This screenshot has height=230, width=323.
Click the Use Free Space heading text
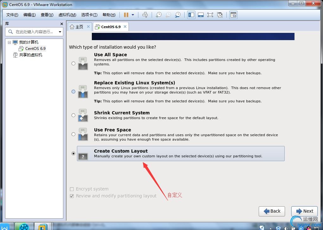click(112, 130)
